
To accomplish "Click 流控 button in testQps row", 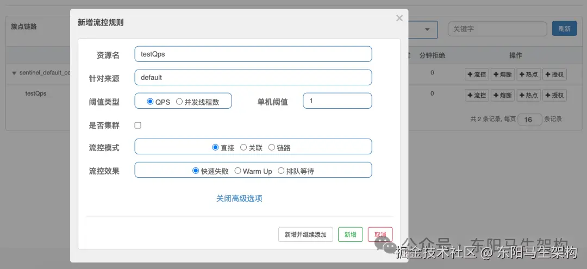I will click(x=477, y=96).
